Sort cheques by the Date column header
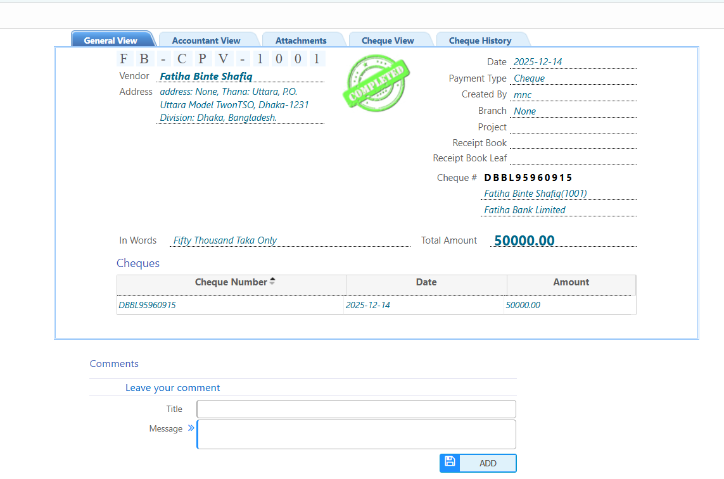 [426, 282]
